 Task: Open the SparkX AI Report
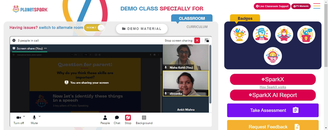[x=273, y=95]
